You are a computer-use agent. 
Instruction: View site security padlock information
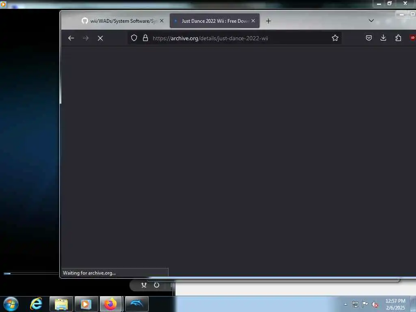145,38
